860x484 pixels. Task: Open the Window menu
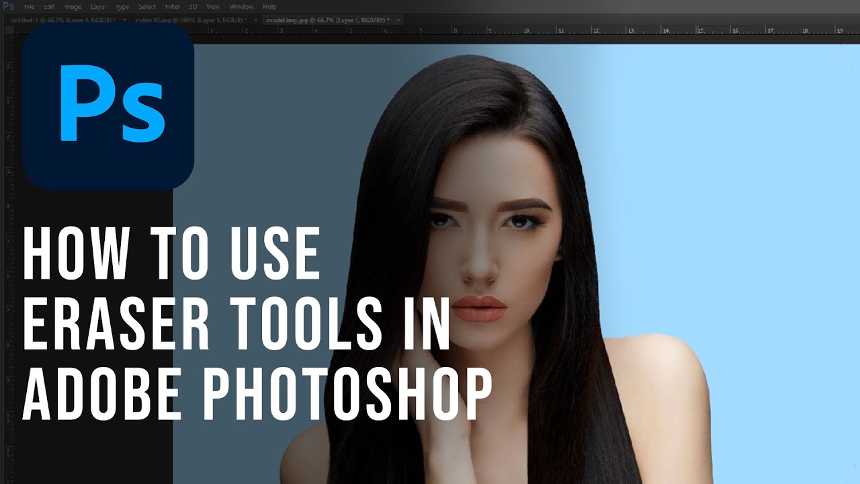pyautogui.click(x=241, y=7)
